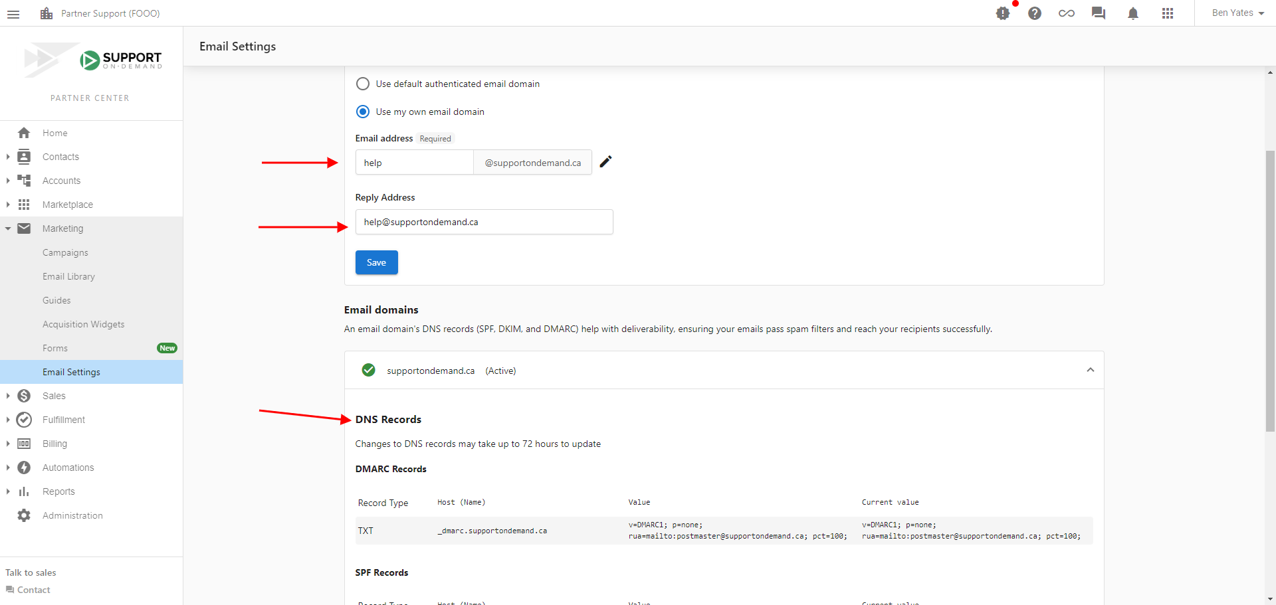Image resolution: width=1276 pixels, height=605 pixels.
Task: Click the Accounts hierarchy icon
Action: 24,181
